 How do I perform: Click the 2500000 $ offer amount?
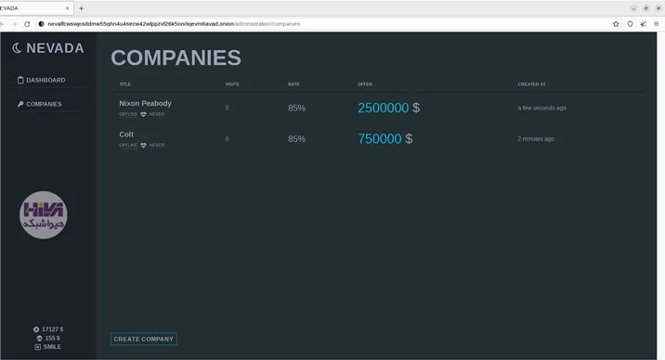point(389,108)
